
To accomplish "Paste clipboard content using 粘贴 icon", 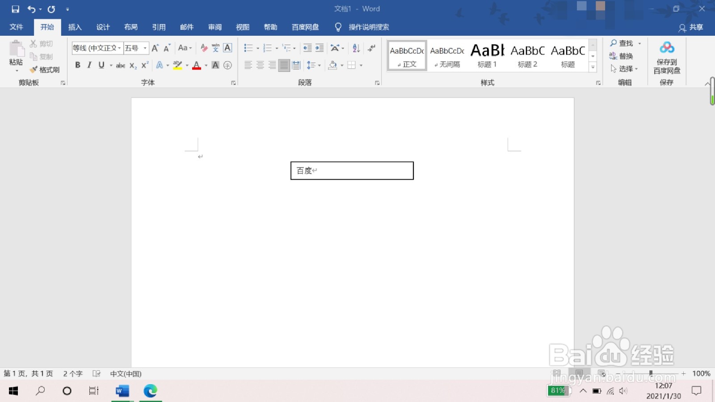I will tap(16, 48).
